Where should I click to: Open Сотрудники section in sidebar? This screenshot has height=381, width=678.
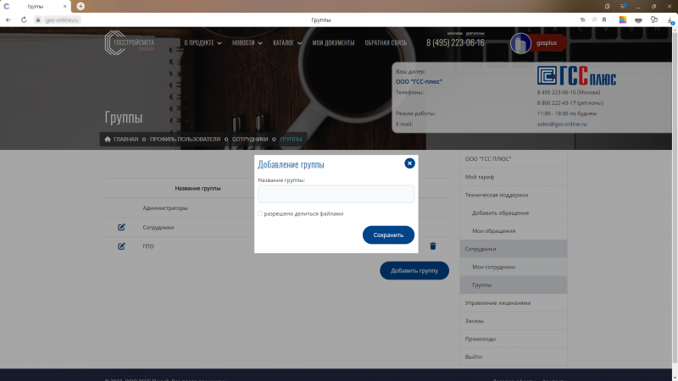pos(514,249)
